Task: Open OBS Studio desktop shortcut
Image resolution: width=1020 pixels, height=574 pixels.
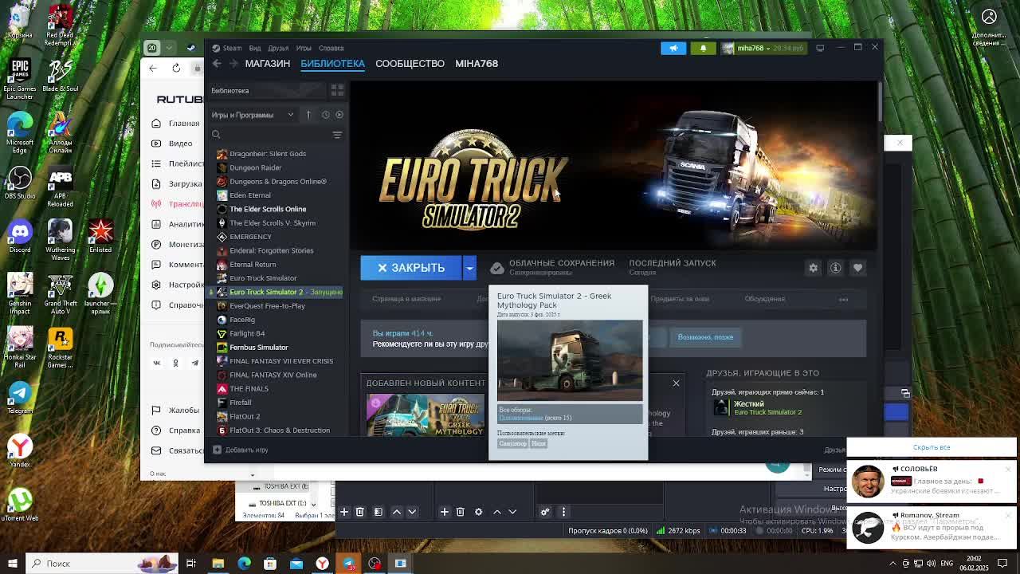Action: (x=20, y=183)
